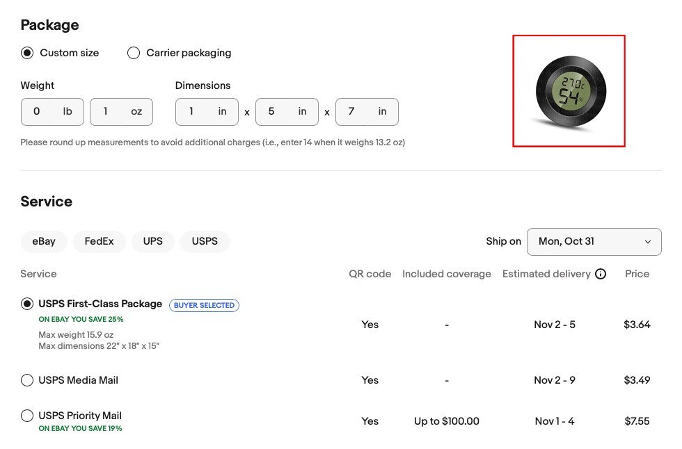This screenshot has height=449, width=682.
Task: Click the weight pounds input field
Action: [x=52, y=112]
